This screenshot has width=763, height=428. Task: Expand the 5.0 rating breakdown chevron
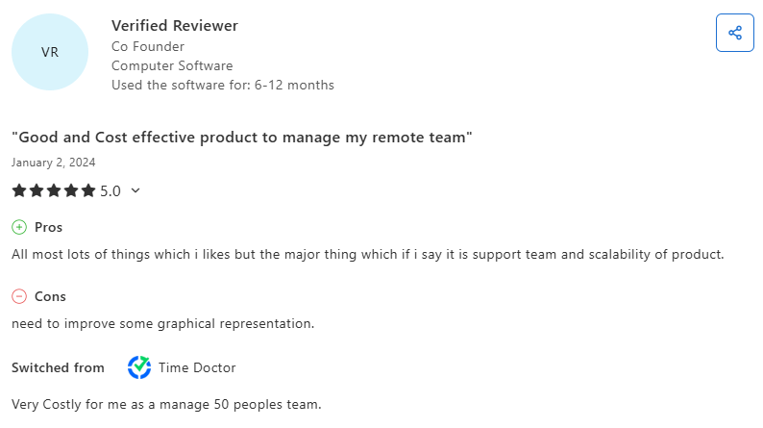135,190
